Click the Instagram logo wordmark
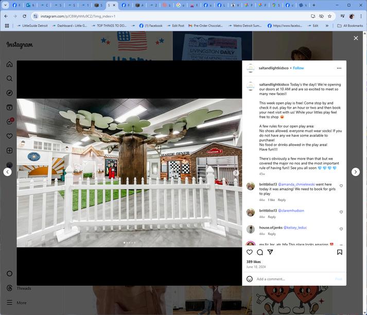The height and width of the screenshot is (315, 367). pos(20,45)
